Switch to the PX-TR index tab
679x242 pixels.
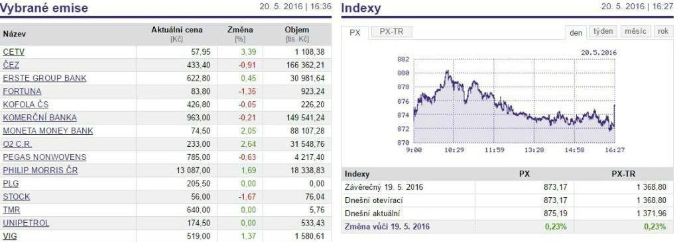point(391,32)
